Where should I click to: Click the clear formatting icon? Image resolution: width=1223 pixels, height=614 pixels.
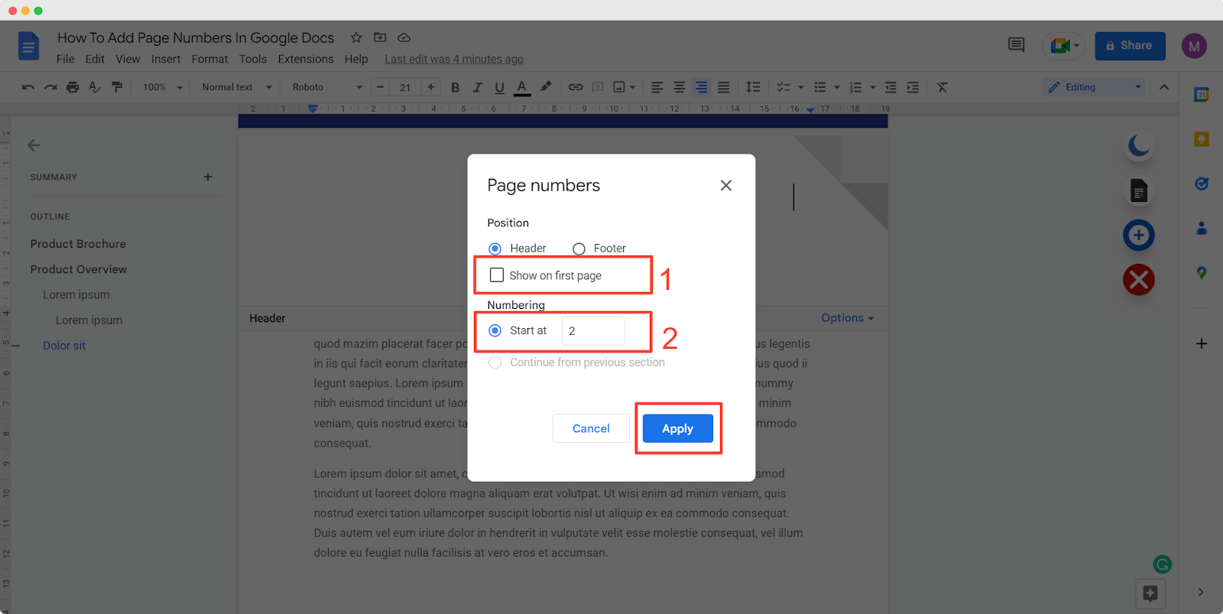[942, 87]
